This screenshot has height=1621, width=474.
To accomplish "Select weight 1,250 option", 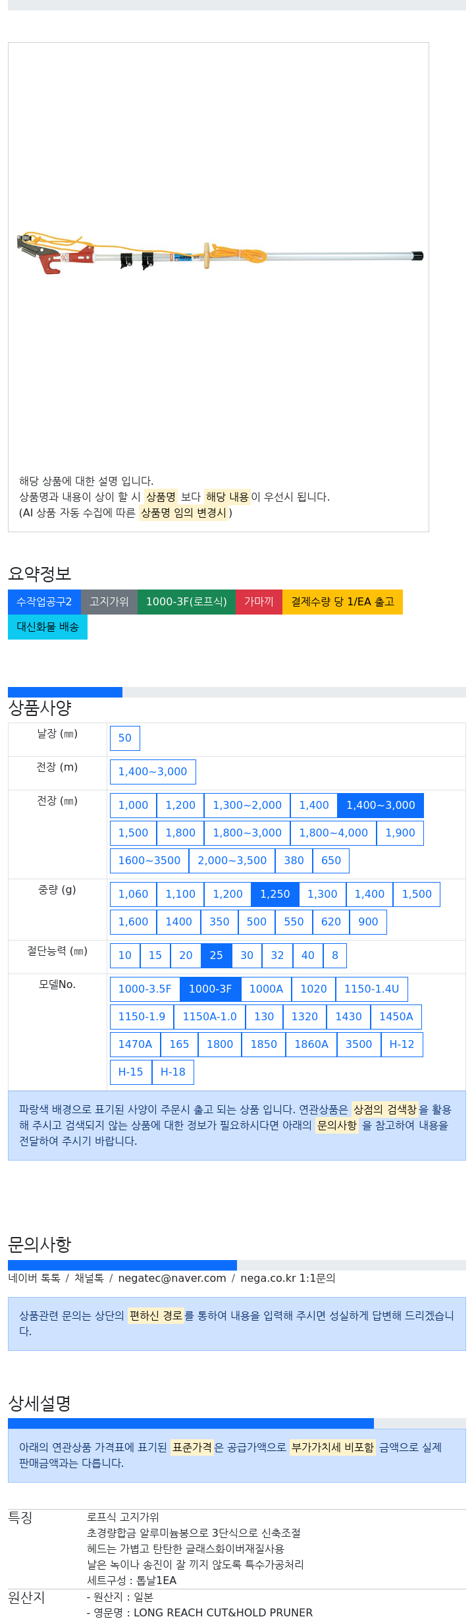I will pos(275,894).
